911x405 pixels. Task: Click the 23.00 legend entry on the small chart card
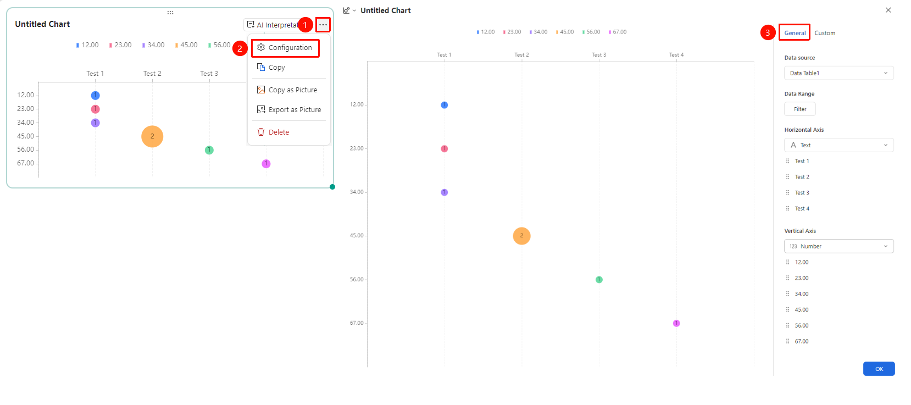tap(120, 45)
